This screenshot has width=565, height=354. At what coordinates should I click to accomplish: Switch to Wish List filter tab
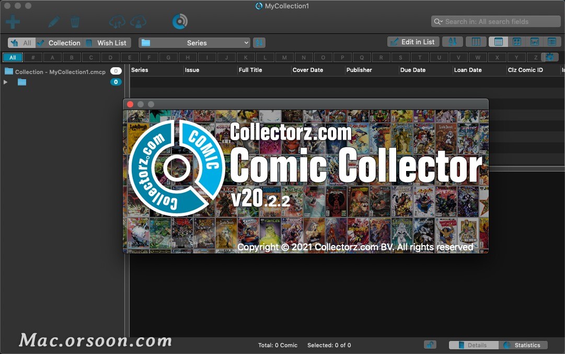[107, 43]
